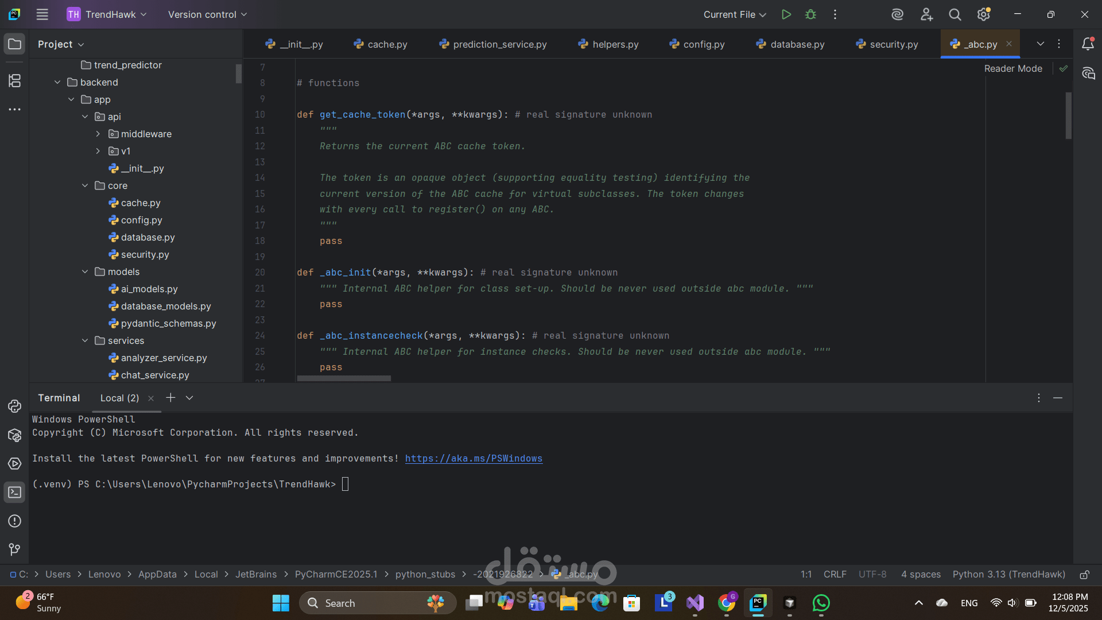Expand the middleware folder
Screen dimensions: 1102x620
click(98, 134)
